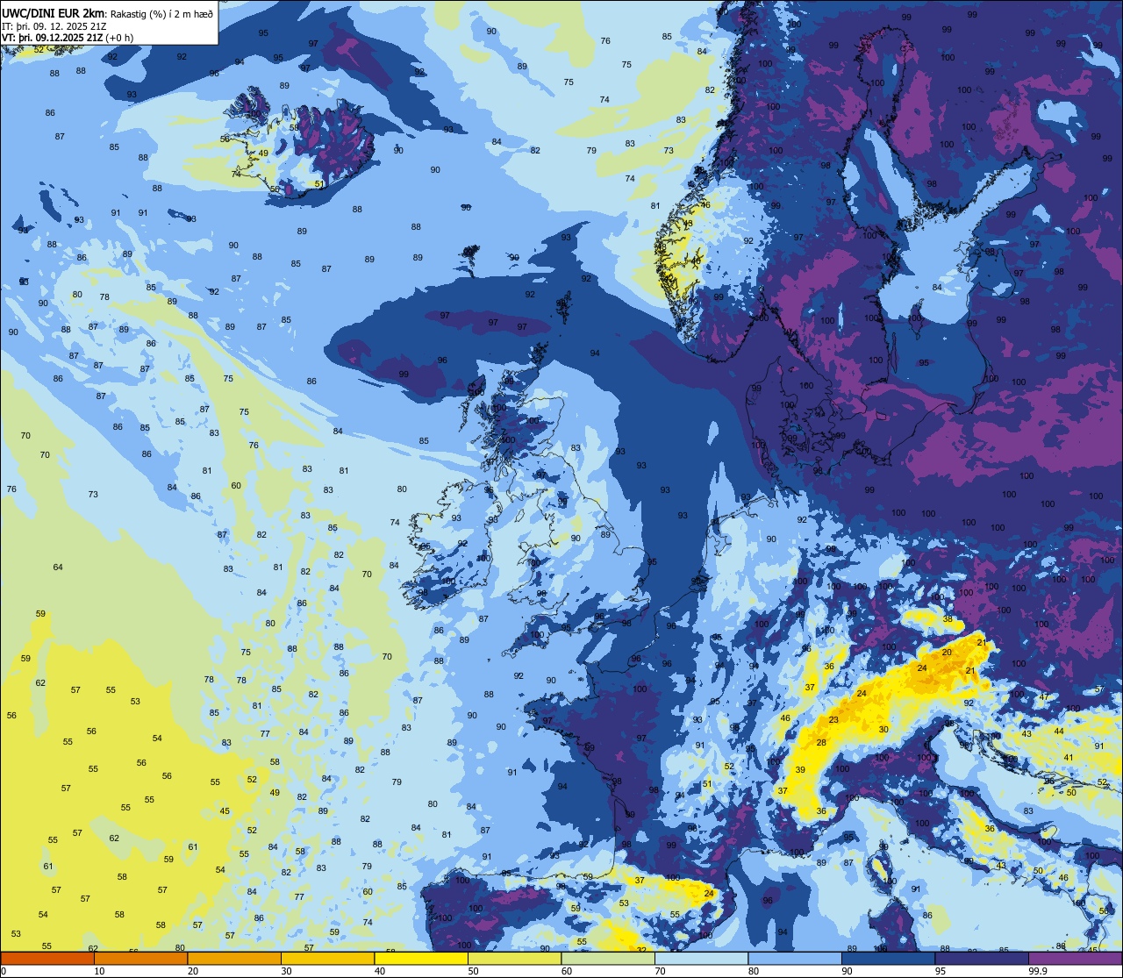
Task: Select the 60–70 yellow-green legend swatch
Action: 608,958
